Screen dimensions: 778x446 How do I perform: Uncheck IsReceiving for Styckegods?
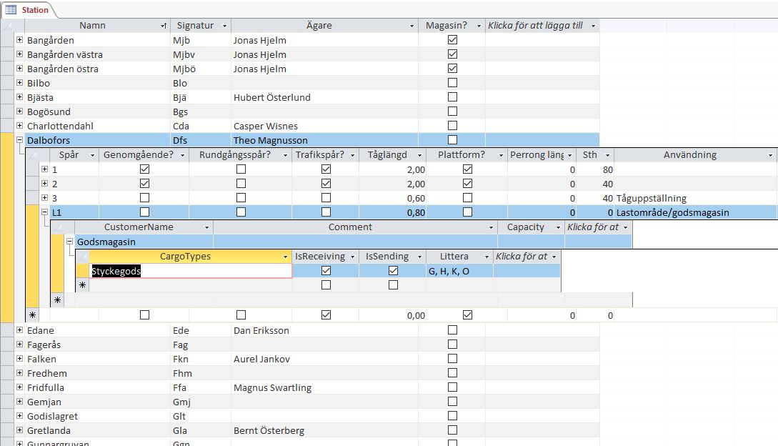click(326, 271)
